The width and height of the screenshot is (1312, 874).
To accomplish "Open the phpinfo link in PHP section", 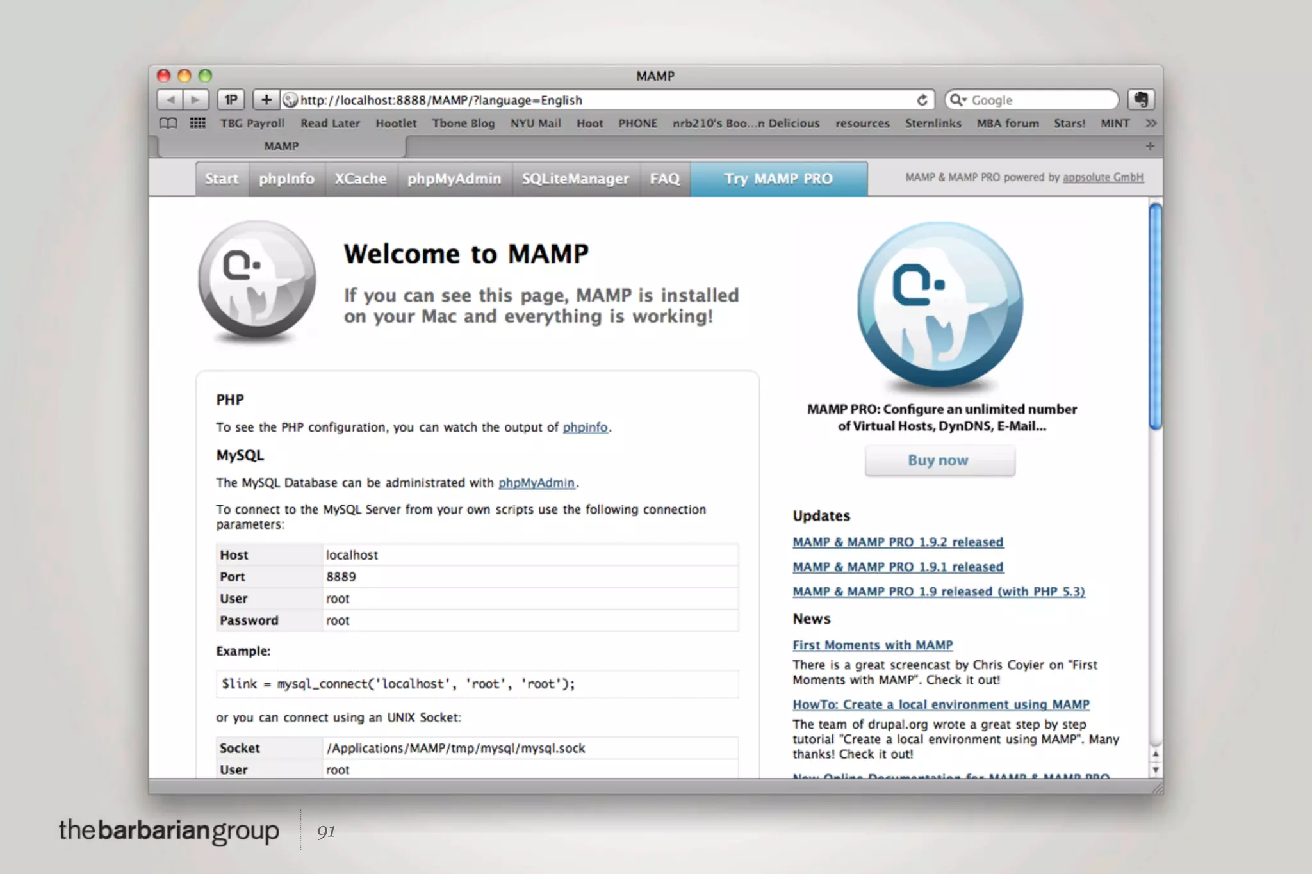I will coord(585,427).
